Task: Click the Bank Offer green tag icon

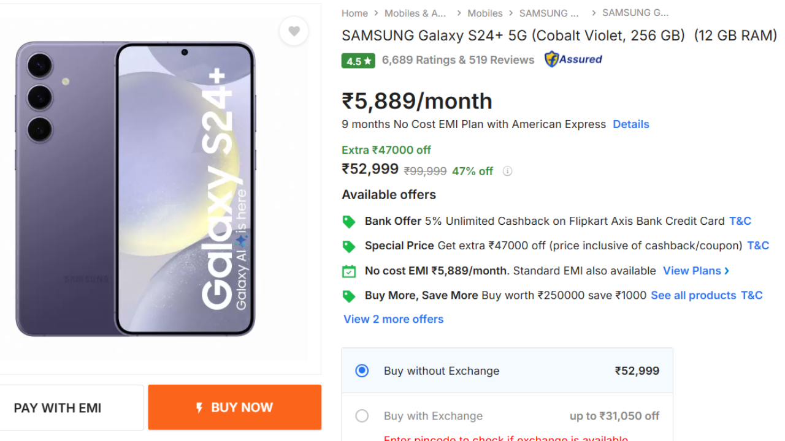Action: pyautogui.click(x=349, y=222)
